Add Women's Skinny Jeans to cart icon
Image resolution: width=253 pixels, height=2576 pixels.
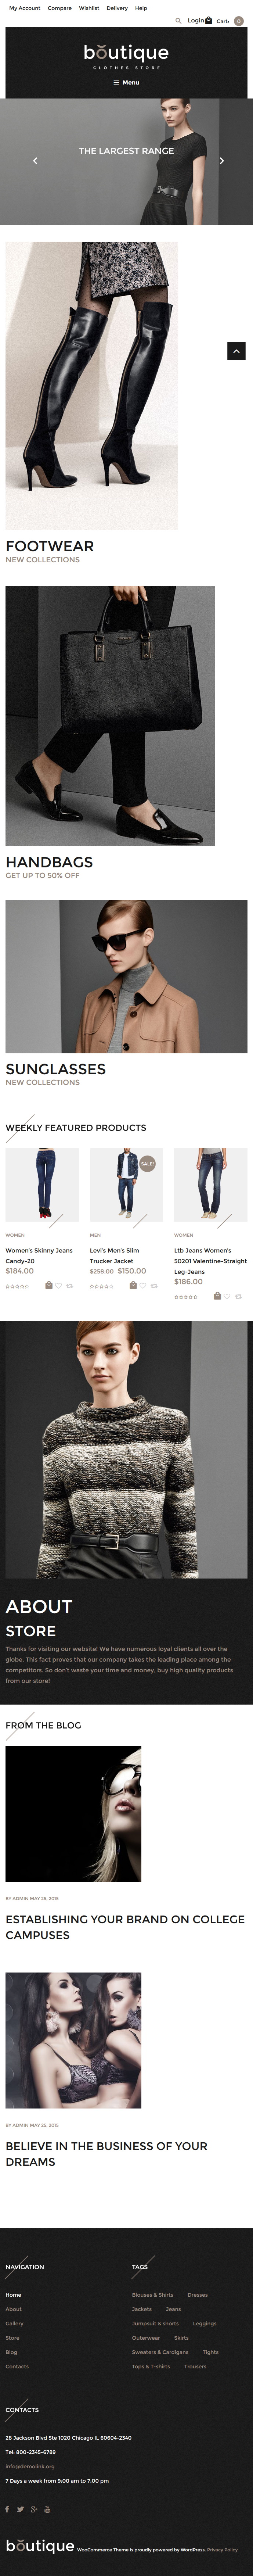click(49, 1285)
